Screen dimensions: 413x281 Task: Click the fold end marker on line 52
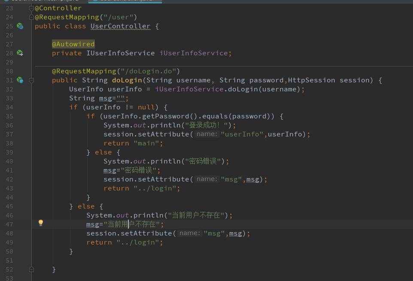31,269
